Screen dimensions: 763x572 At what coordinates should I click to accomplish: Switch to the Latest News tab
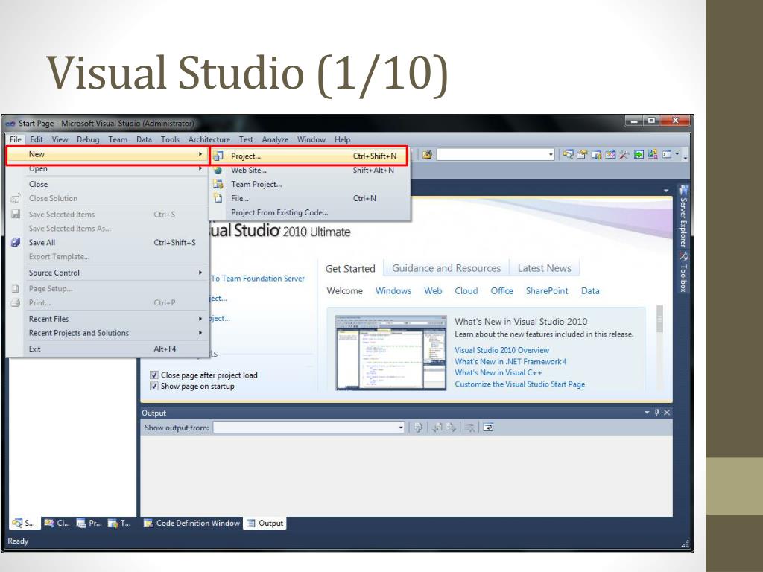(545, 268)
